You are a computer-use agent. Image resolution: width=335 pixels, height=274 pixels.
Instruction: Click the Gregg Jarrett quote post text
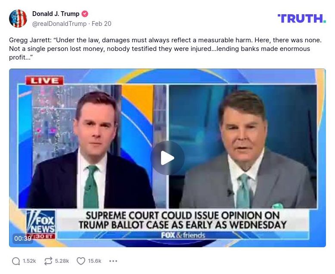(165, 49)
